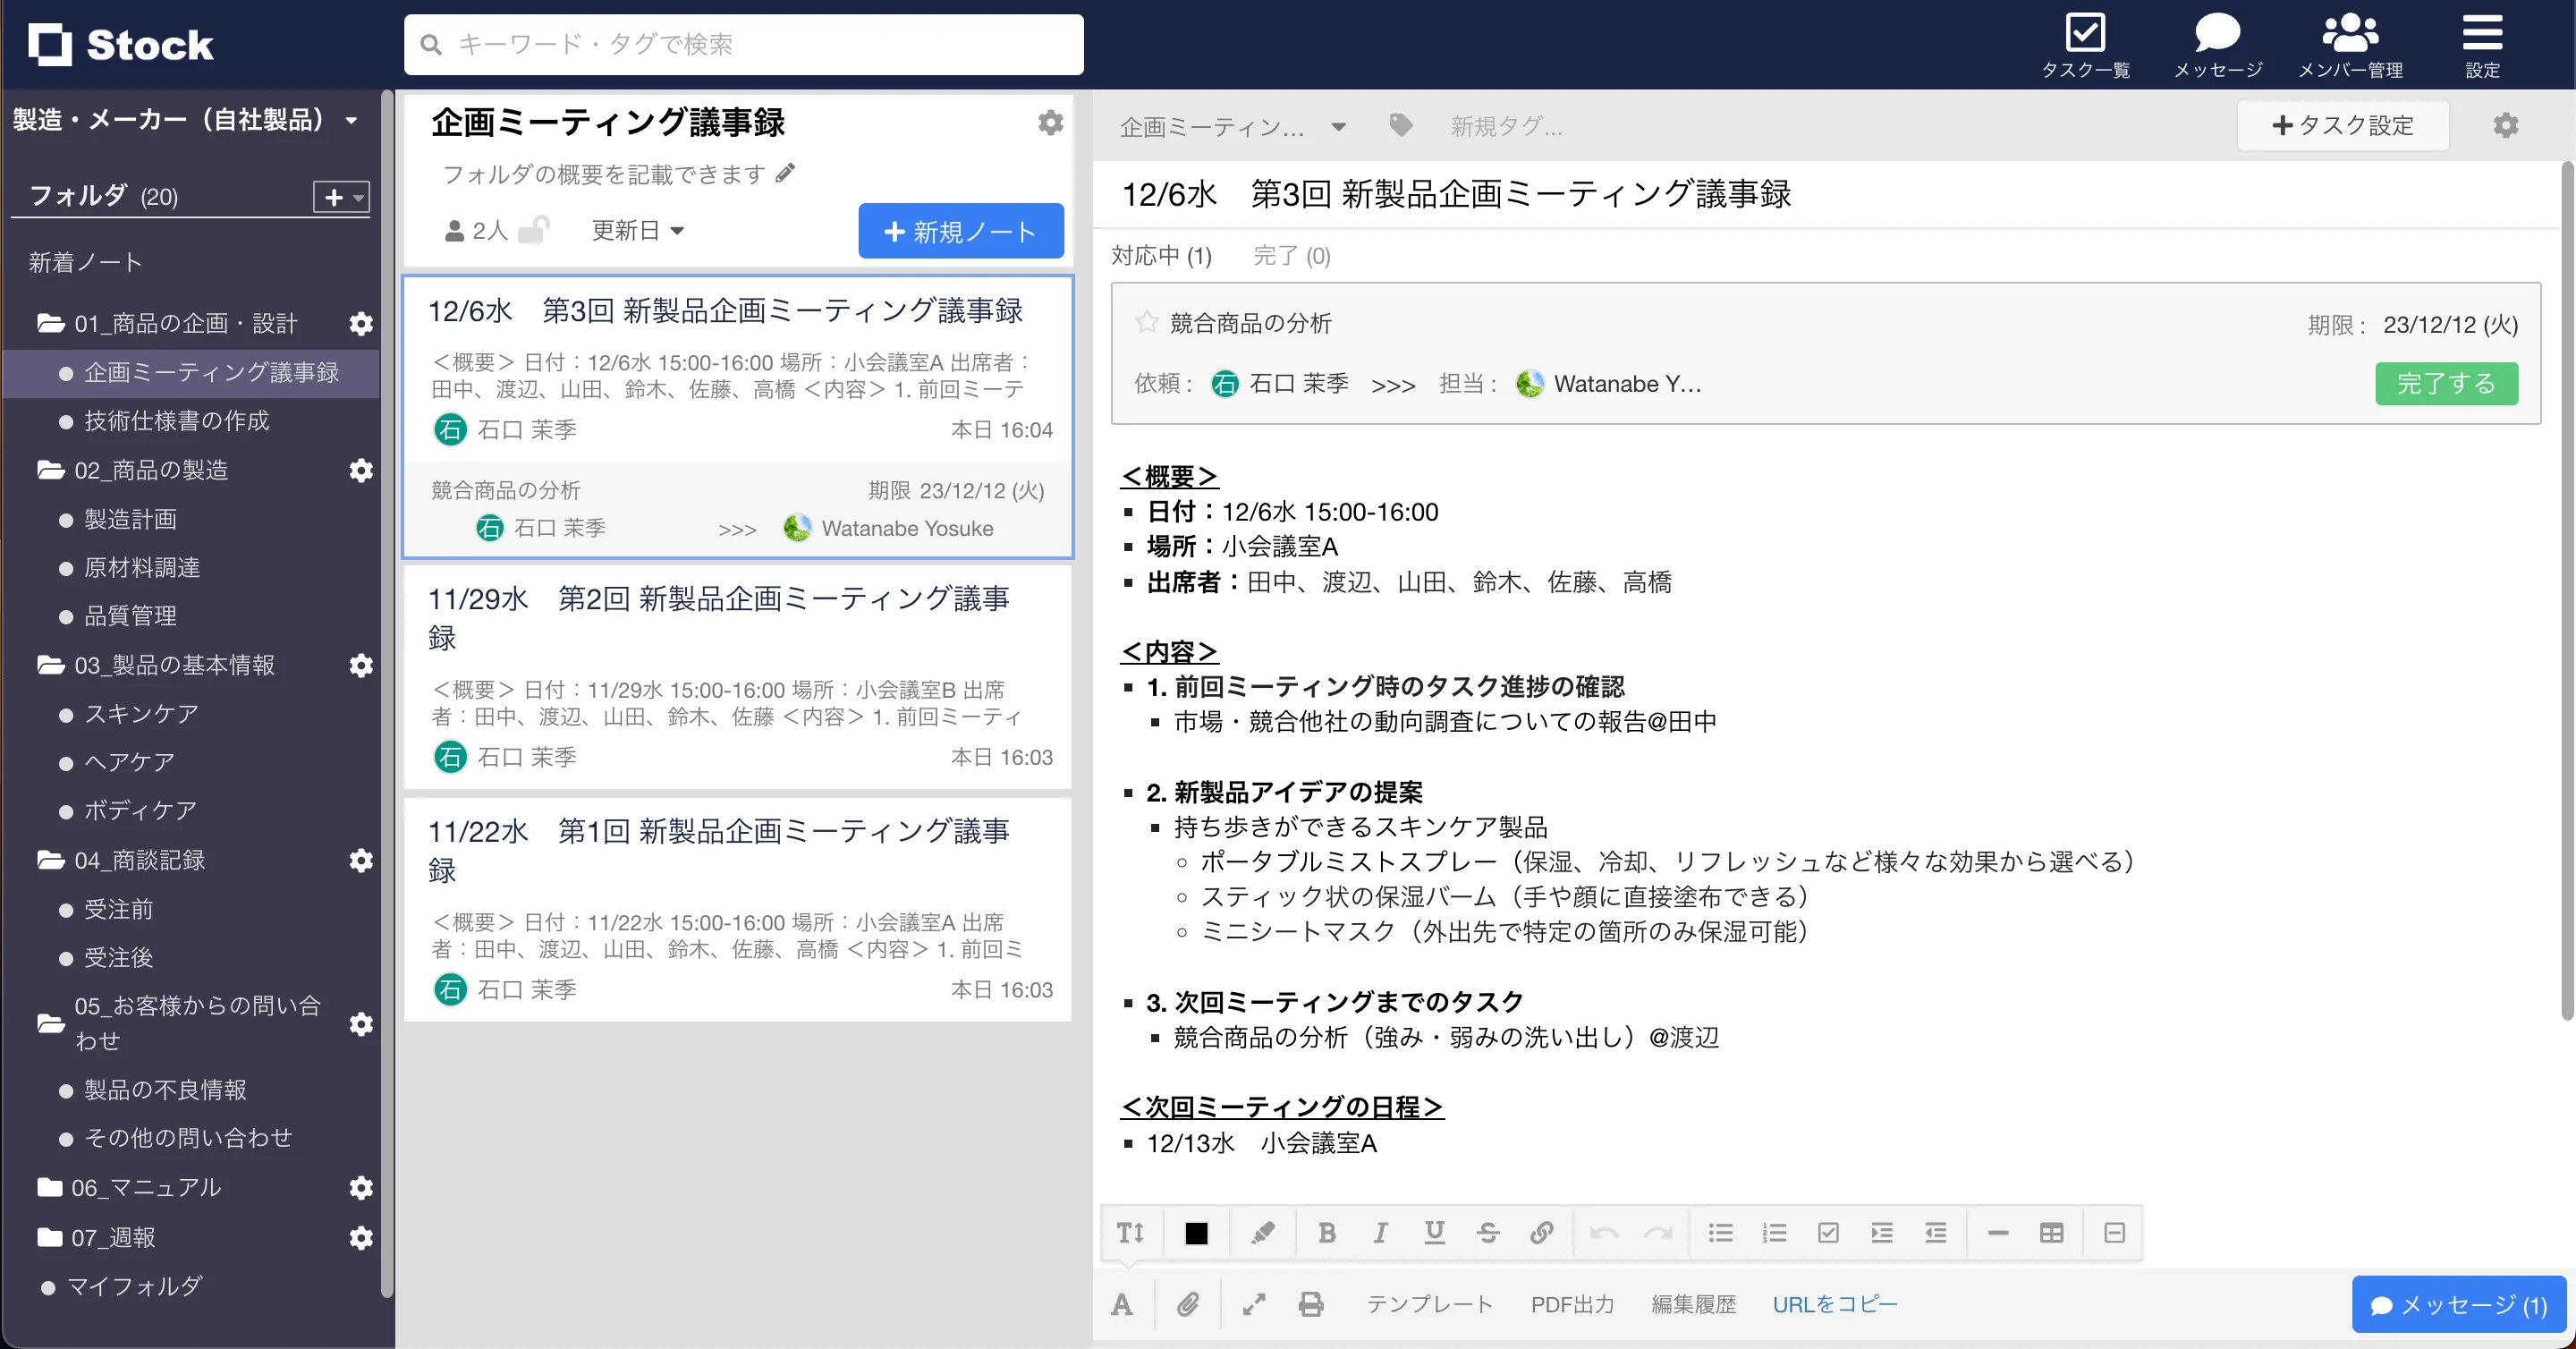This screenshot has height=1349, width=2576.
Task: Open the 更新日 sort dropdown
Action: (638, 230)
